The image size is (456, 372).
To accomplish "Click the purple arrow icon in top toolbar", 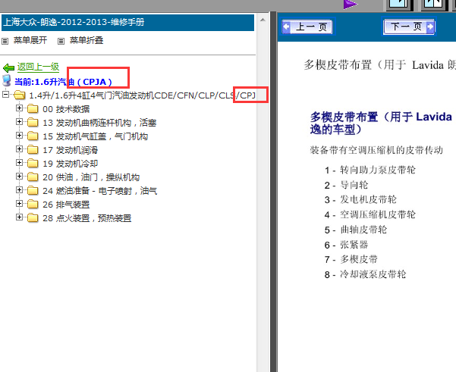I will pos(350,5).
